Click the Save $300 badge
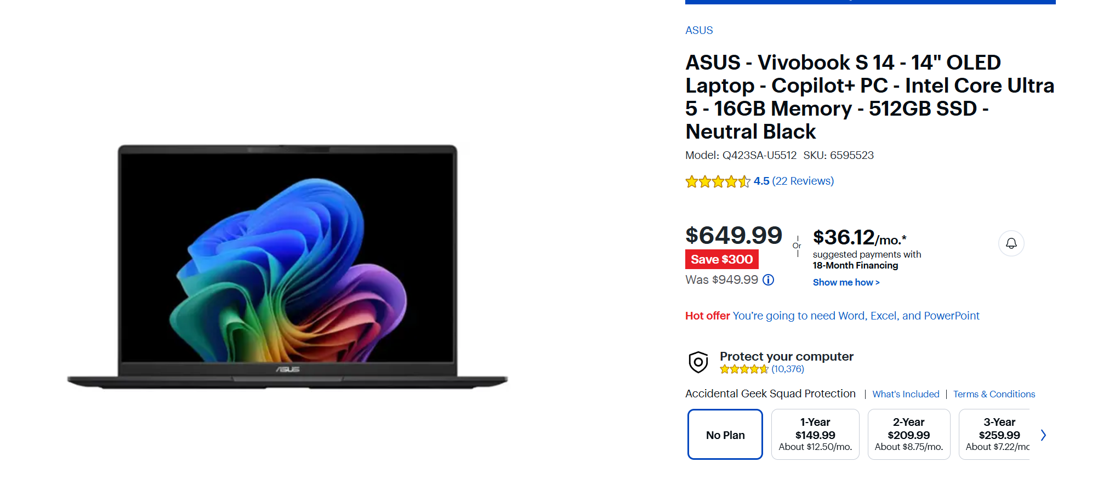The width and height of the screenshot is (1109, 479). pyautogui.click(x=721, y=259)
